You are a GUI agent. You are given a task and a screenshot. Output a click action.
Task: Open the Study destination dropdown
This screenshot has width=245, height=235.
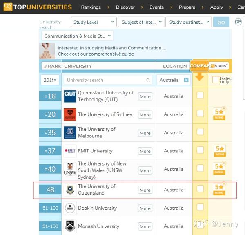[x=188, y=22]
